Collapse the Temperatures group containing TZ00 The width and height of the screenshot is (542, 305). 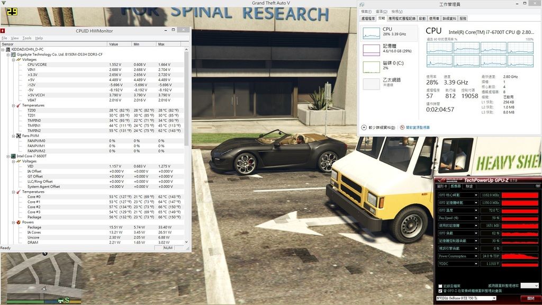tap(13, 105)
